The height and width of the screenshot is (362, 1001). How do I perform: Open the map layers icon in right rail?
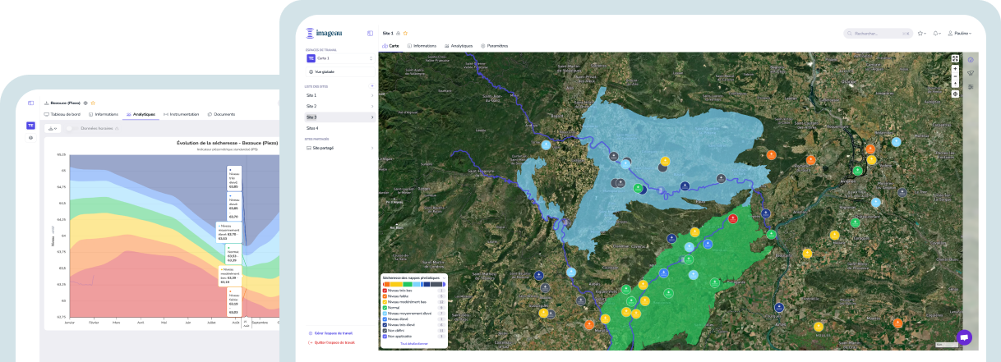click(971, 72)
